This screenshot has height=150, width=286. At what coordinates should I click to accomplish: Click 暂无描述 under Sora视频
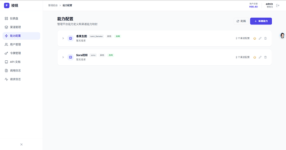click(81, 60)
